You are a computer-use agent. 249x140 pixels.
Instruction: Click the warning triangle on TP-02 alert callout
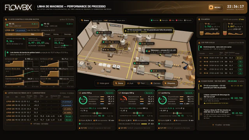[125, 31]
